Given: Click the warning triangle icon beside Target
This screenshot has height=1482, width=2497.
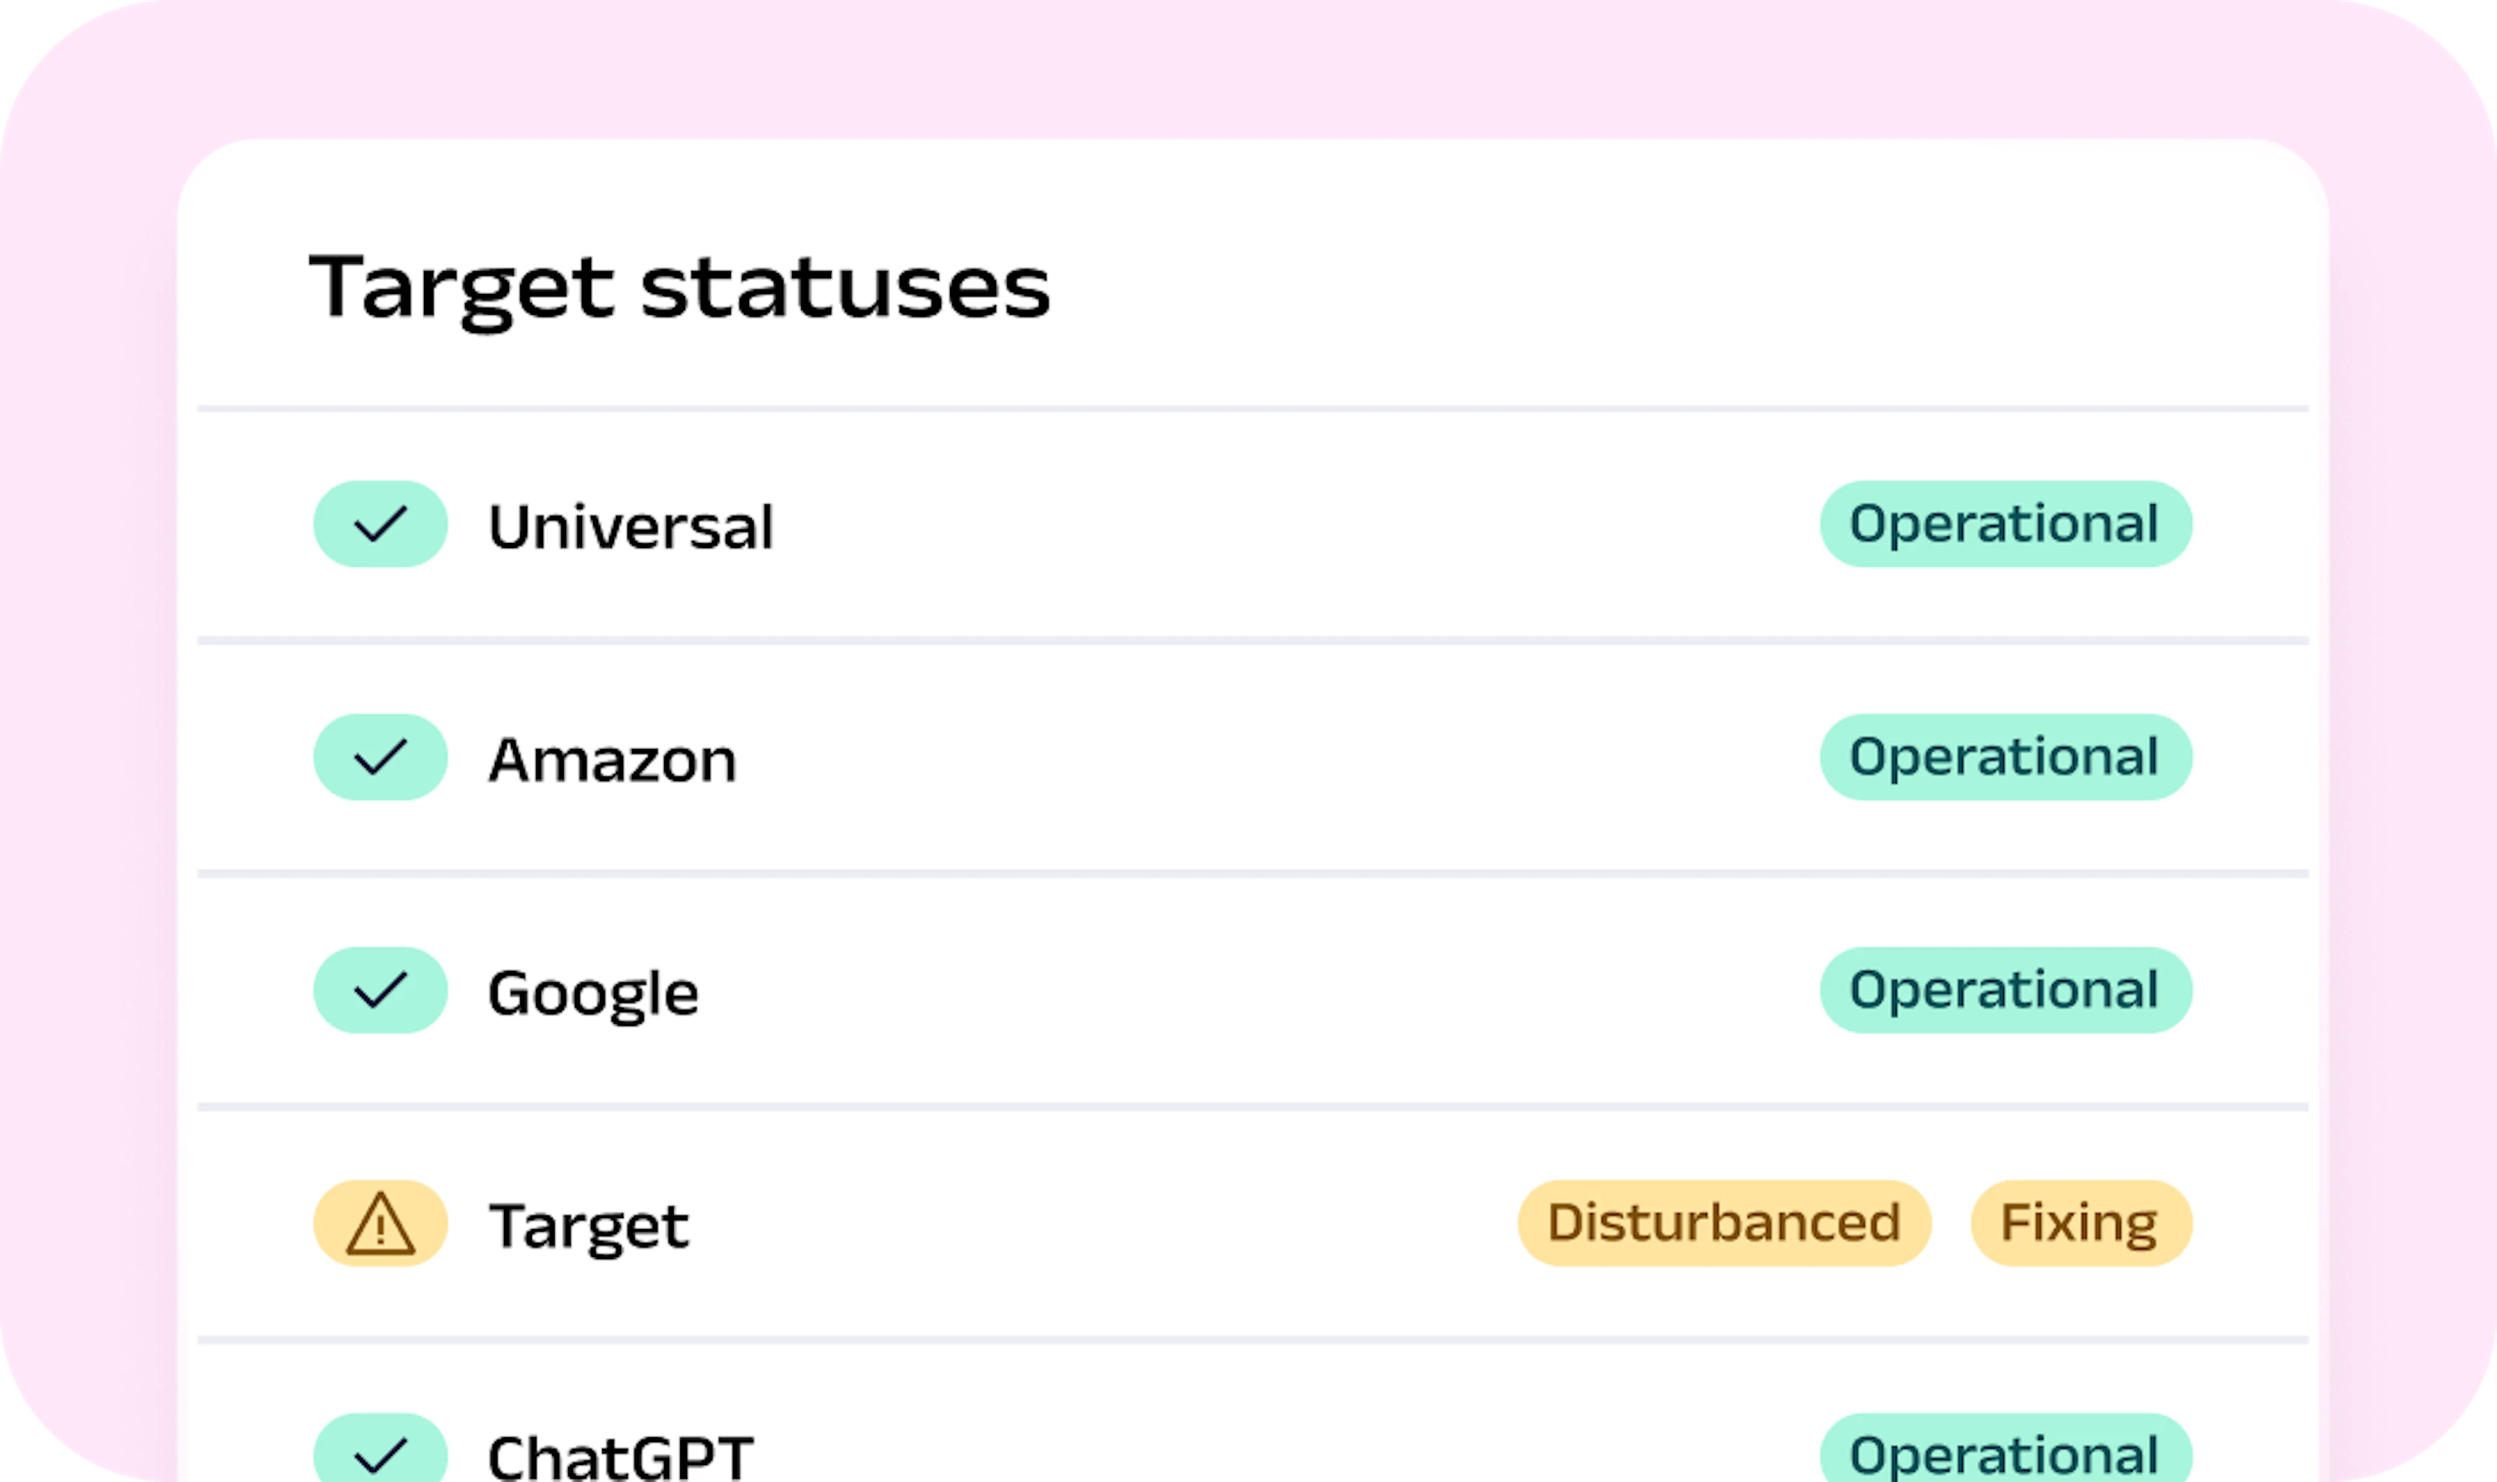Looking at the screenshot, I should pos(380,1223).
